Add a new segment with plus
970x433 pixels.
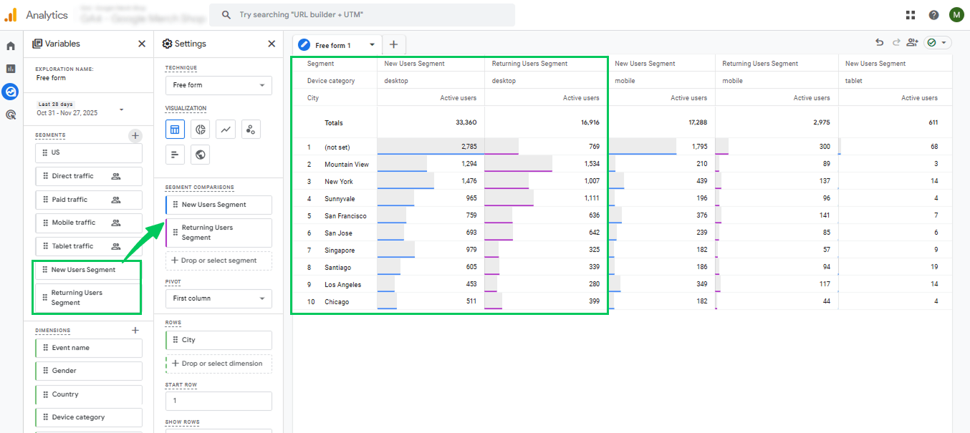pyautogui.click(x=135, y=135)
